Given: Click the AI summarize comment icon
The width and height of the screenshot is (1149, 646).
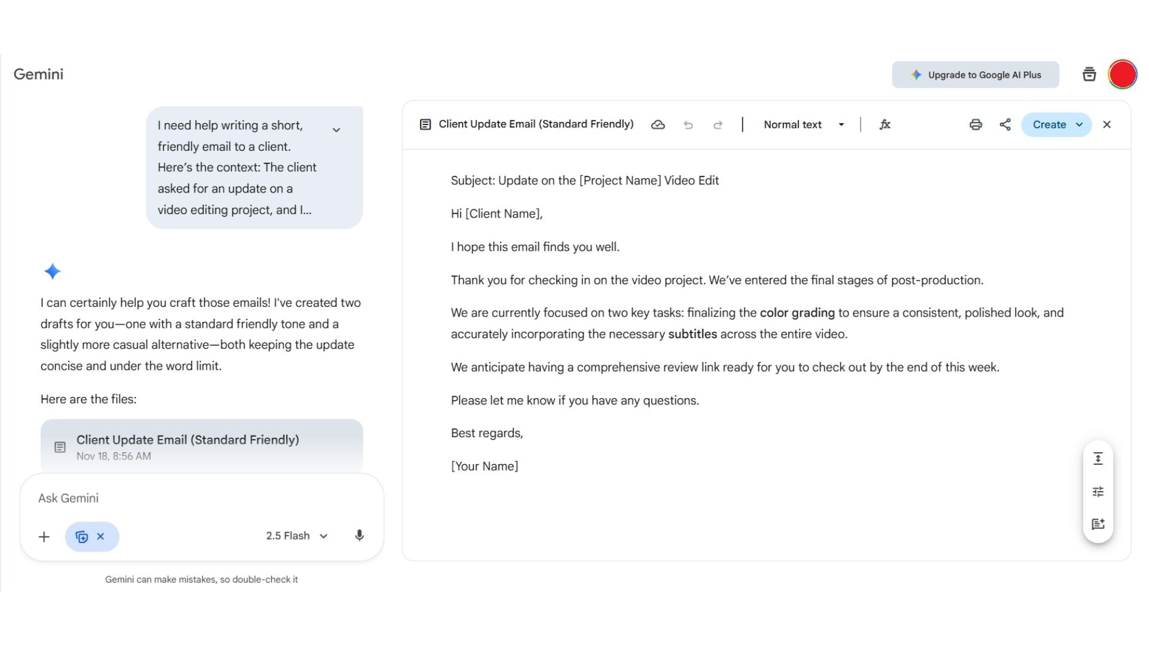Looking at the screenshot, I should (1098, 524).
